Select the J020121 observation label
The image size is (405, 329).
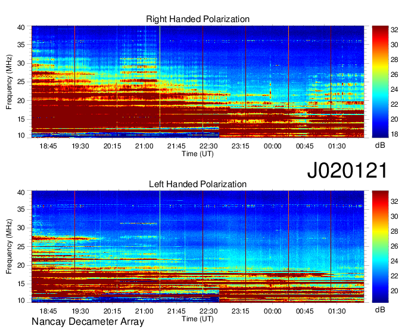pyautogui.click(x=347, y=170)
